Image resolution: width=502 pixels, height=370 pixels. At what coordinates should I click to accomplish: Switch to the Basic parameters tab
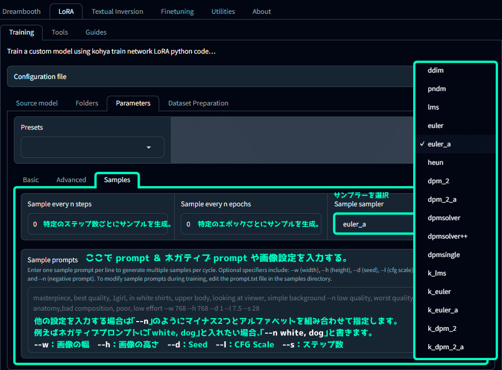click(31, 180)
